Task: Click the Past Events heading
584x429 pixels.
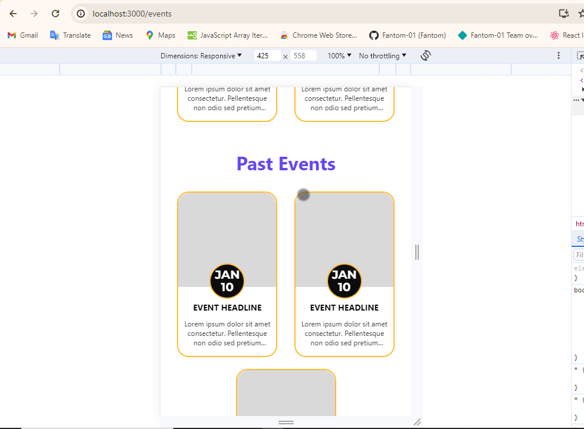Action: tap(286, 164)
